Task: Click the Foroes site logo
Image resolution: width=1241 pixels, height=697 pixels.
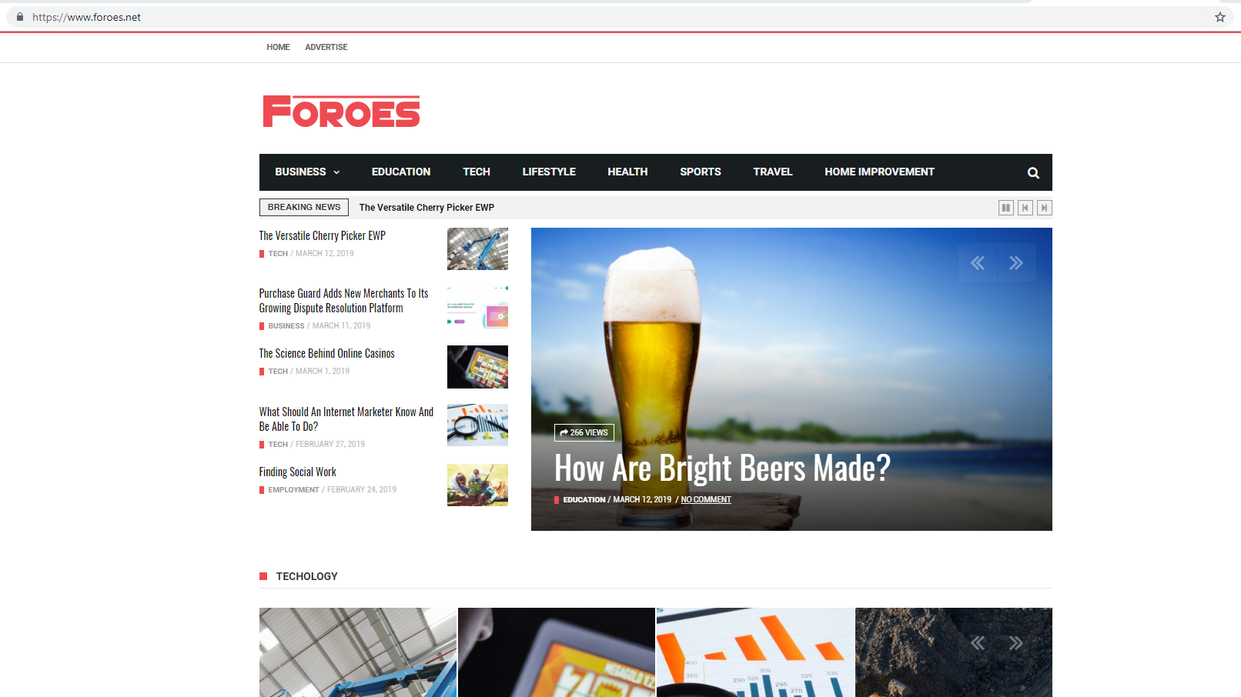Action: pyautogui.click(x=341, y=112)
